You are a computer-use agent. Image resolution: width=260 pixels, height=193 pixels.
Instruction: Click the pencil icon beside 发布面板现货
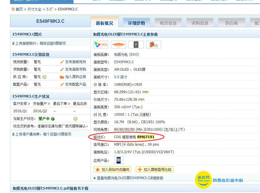click(62, 62)
